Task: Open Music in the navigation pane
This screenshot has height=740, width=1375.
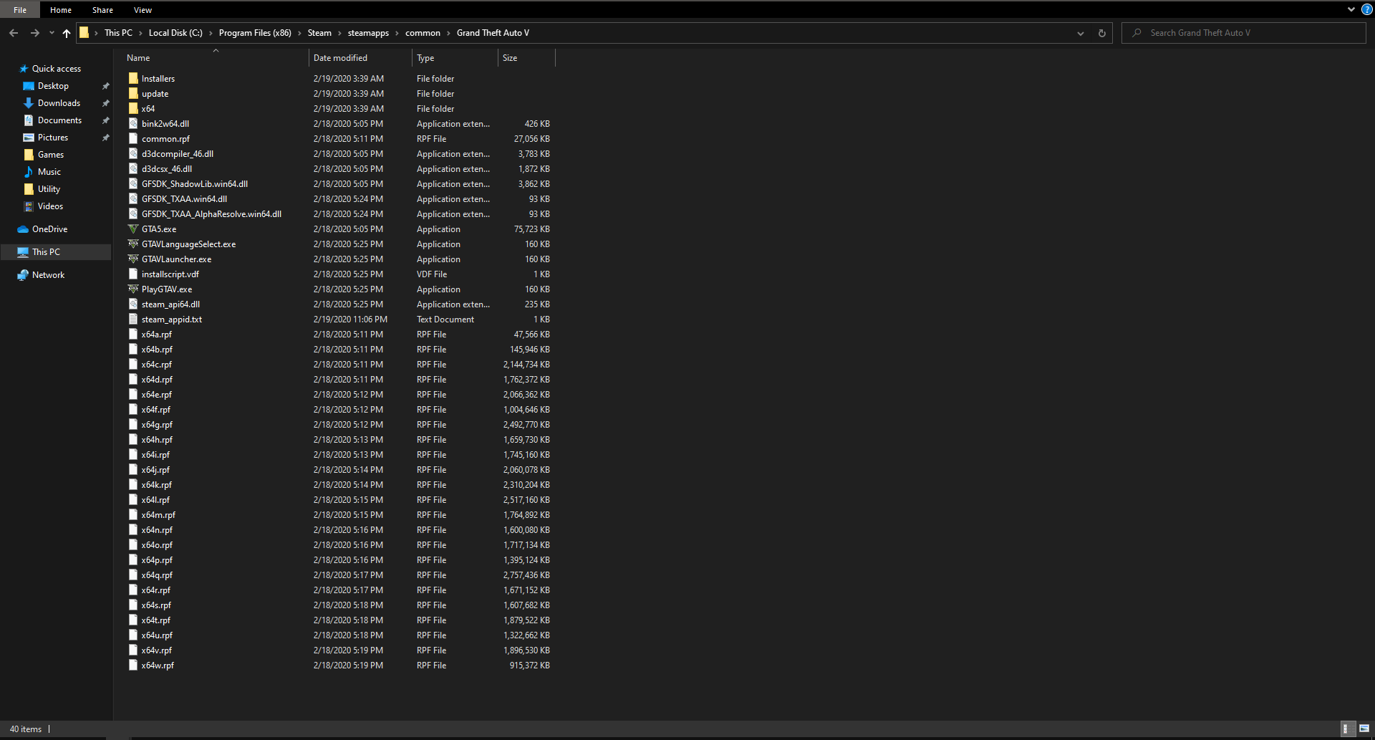Action: (x=49, y=172)
